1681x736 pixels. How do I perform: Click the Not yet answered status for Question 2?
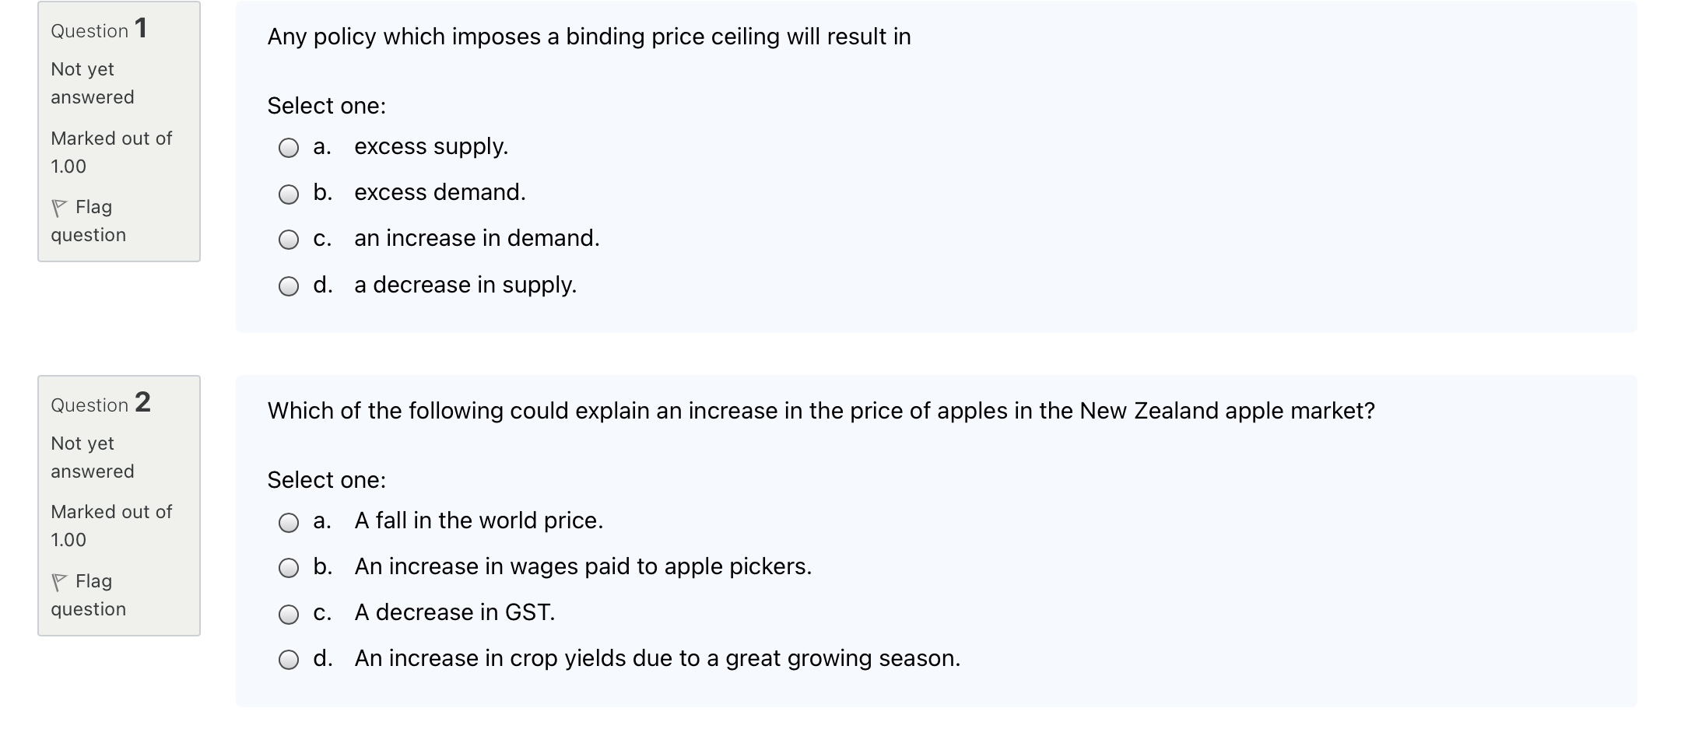point(91,457)
